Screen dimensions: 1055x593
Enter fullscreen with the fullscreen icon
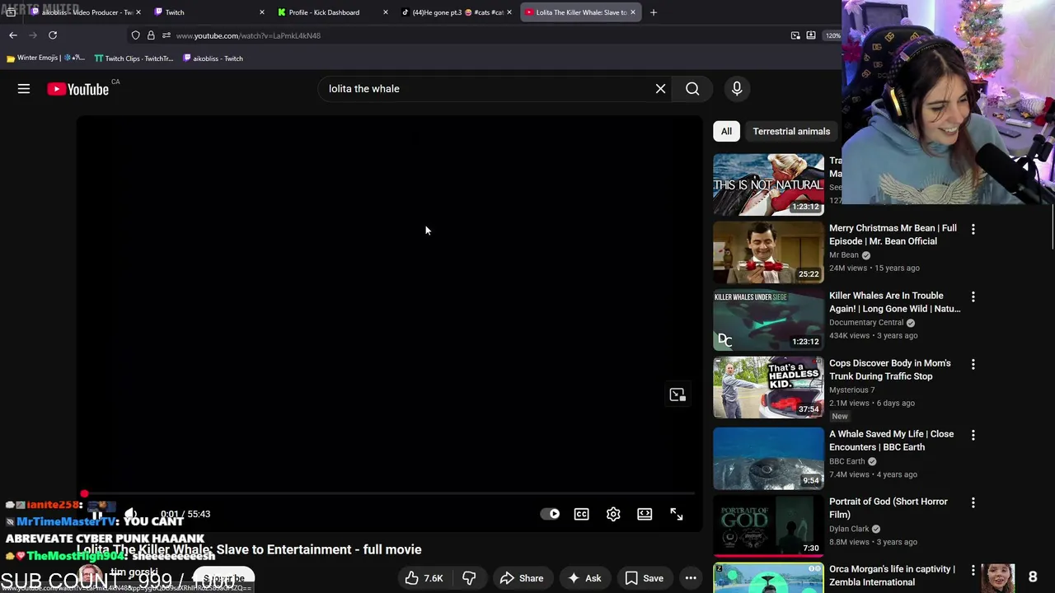point(677,514)
